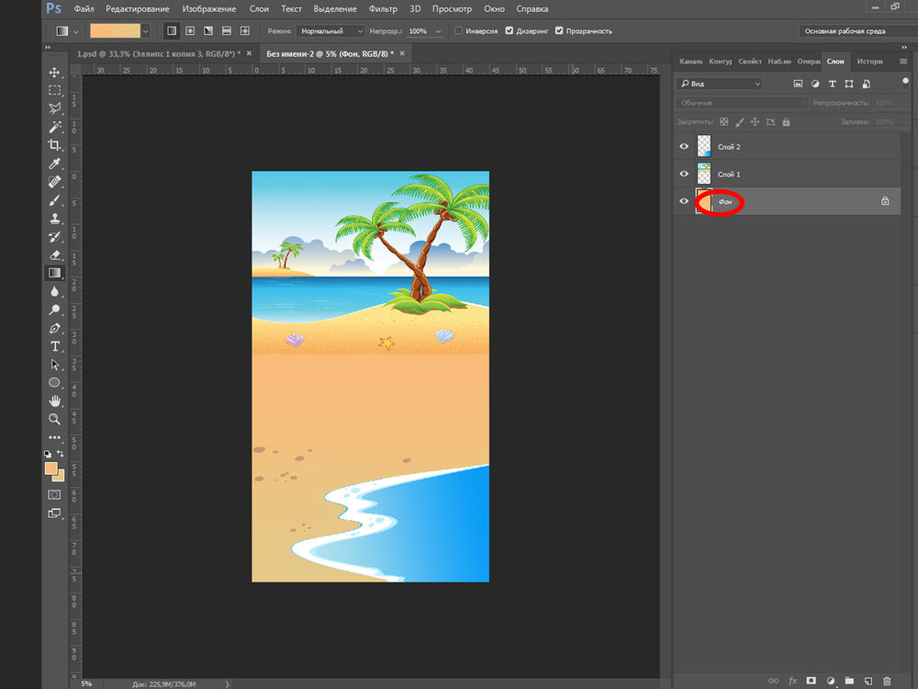
Task: Pick the Eyedropper tool
Action: tap(54, 164)
